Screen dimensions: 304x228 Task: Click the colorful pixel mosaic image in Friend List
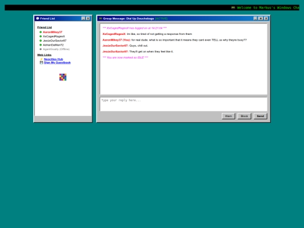(x=63, y=77)
